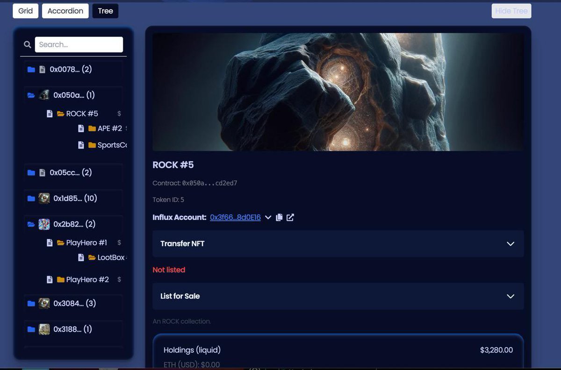Screen dimensions: 561x370
Task: Collapse the 0x050a… (1) collection
Action: pyautogui.click(x=73, y=95)
